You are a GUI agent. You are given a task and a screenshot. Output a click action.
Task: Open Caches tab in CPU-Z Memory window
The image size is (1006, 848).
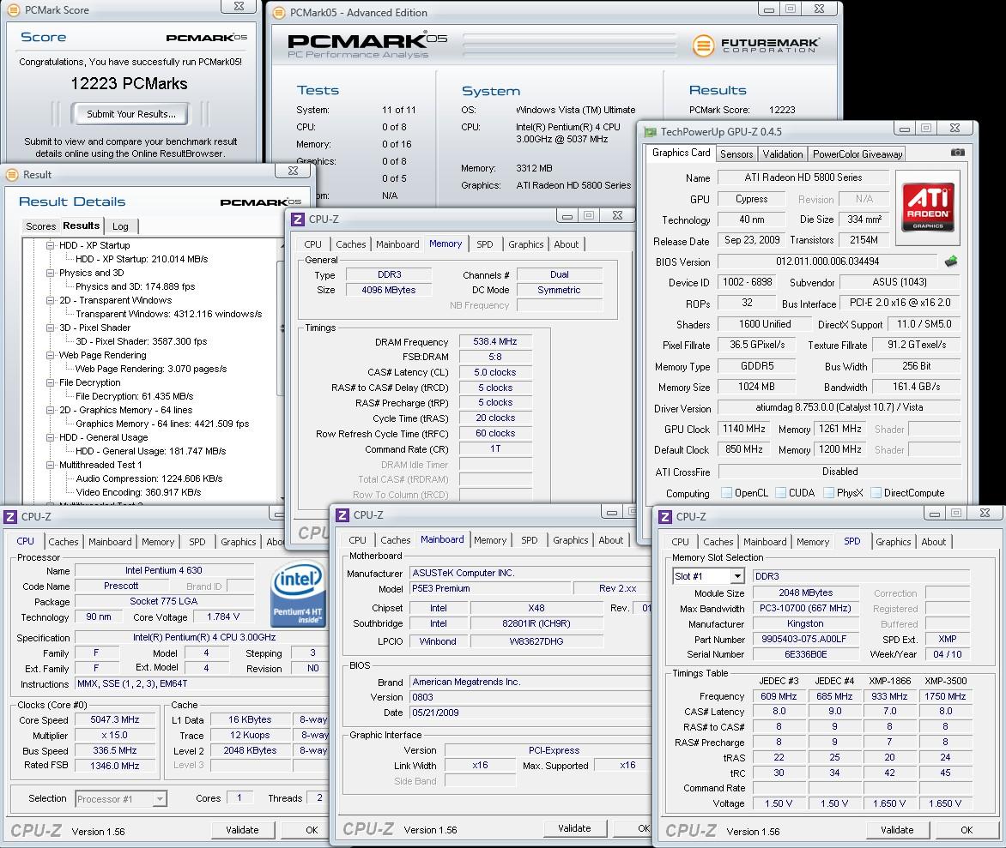pyautogui.click(x=351, y=244)
